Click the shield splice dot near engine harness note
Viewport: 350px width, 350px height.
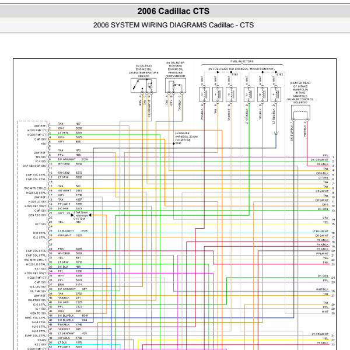tap(173, 143)
